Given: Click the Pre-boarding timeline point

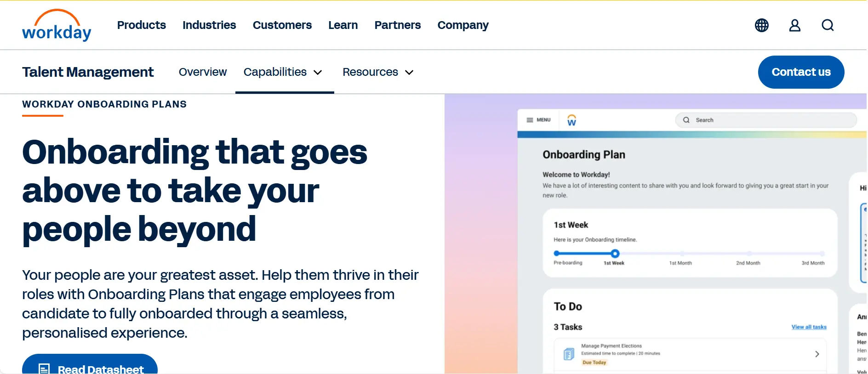Looking at the screenshot, I should 557,253.
